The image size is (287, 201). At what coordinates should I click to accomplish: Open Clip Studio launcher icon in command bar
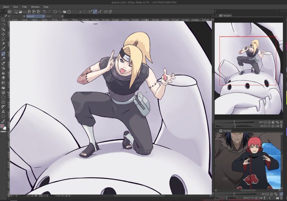tap(10, 12)
